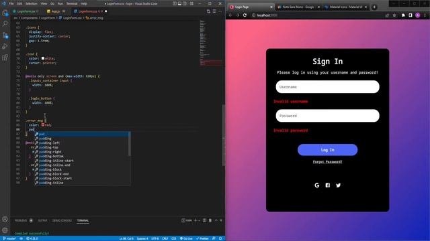
Task: Click the localhost address bar
Action: pos(316,15)
